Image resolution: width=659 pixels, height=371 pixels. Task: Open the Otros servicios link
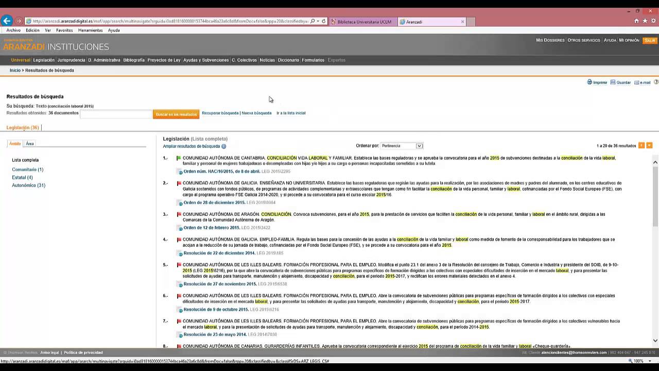pyautogui.click(x=584, y=40)
